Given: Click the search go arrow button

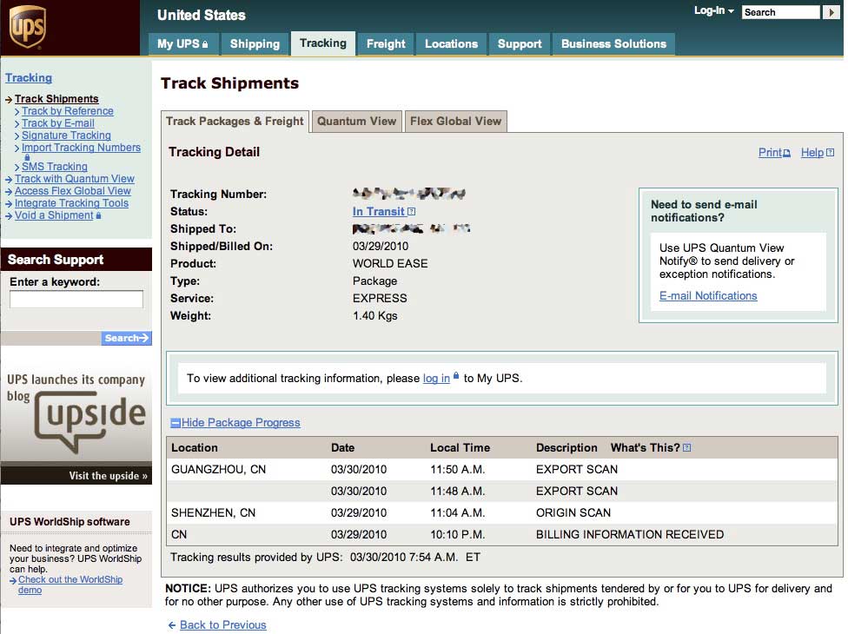Looking at the screenshot, I should pos(831,12).
